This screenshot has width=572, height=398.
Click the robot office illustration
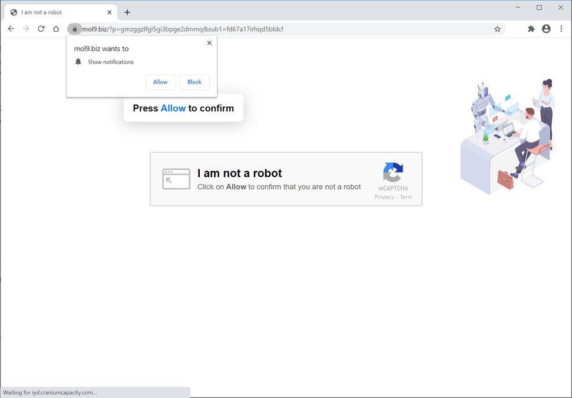pos(508,137)
